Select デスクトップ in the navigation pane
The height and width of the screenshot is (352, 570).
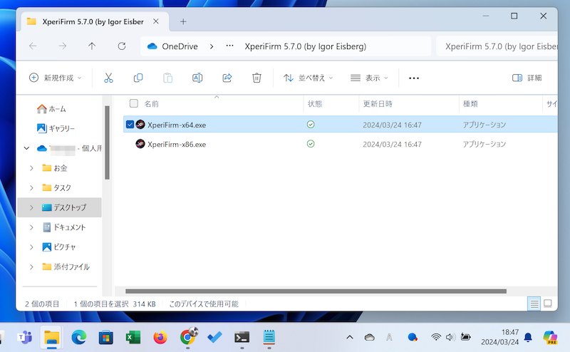pyautogui.click(x=69, y=207)
